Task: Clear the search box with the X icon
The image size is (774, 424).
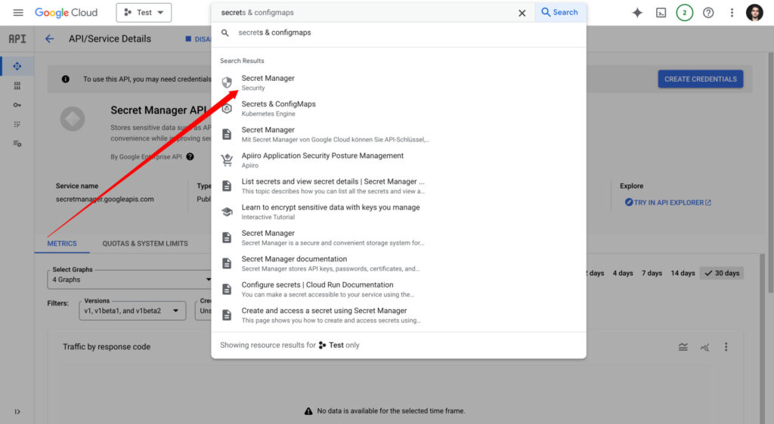Action: click(x=522, y=13)
